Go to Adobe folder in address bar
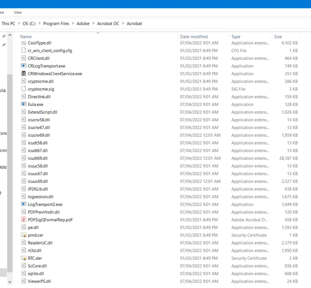The height and width of the screenshot is (288, 311). pyautogui.click(x=83, y=24)
